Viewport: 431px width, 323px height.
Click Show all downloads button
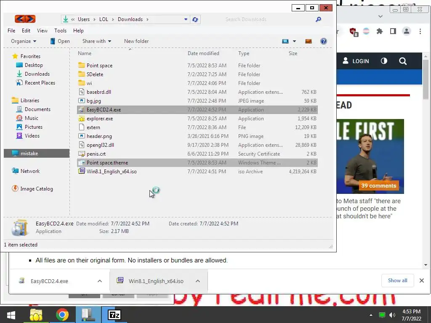(397, 281)
